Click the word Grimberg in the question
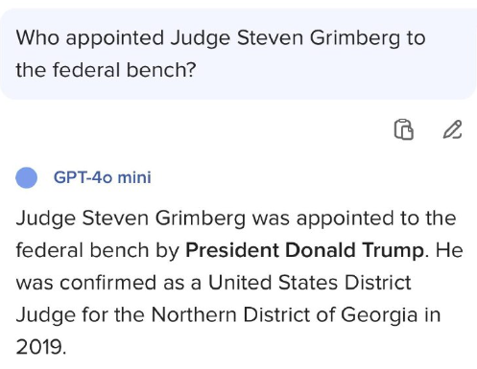This screenshot has height=369, width=477. [355, 38]
